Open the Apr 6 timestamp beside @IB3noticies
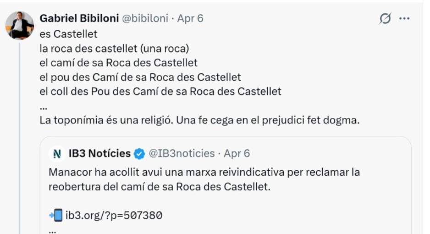The image size is (430, 234). (x=237, y=153)
